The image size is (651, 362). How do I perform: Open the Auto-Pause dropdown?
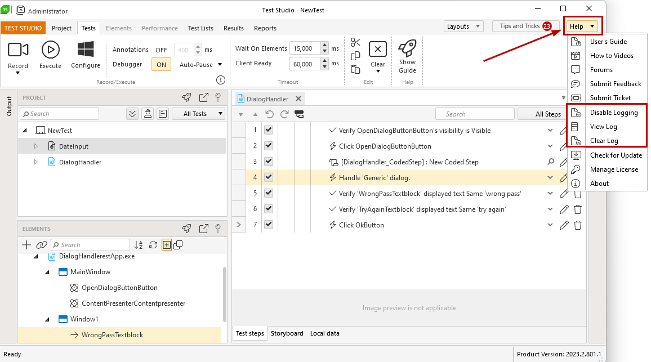pos(200,65)
